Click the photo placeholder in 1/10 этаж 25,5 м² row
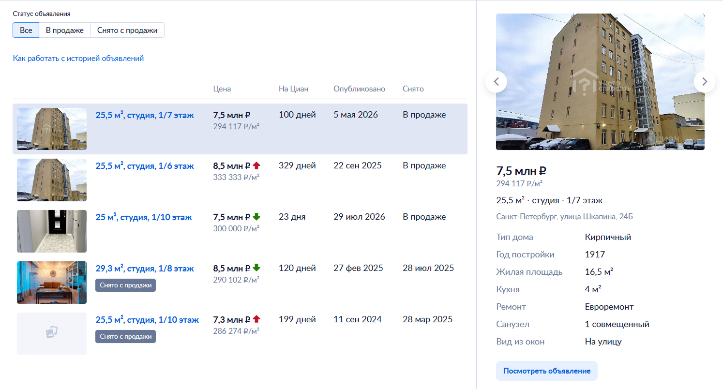The width and height of the screenshot is (723, 389). [52, 333]
